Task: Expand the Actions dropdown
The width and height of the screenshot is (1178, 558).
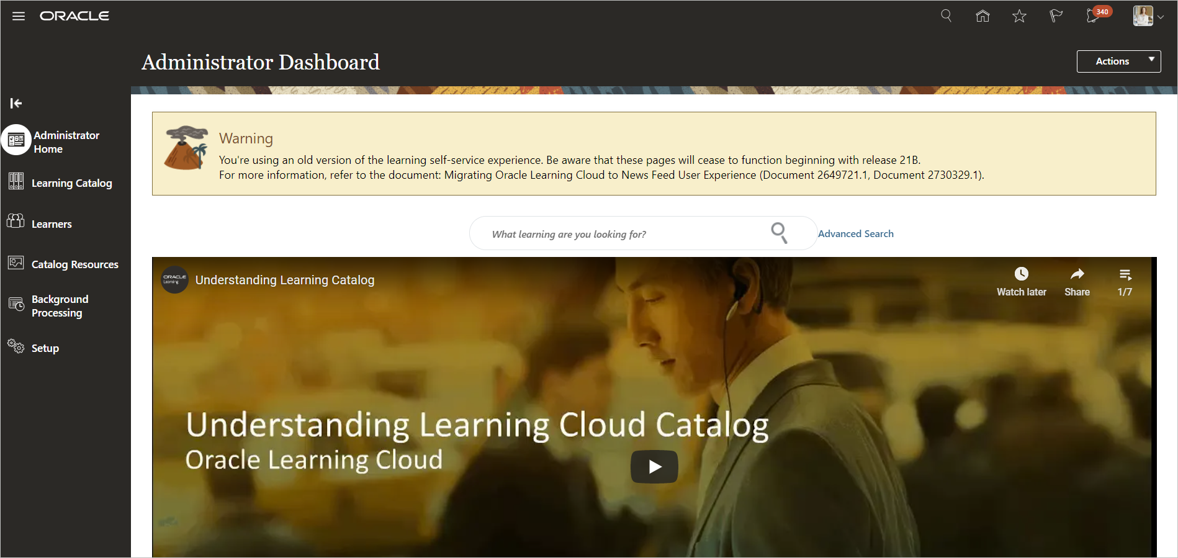Action: (1118, 61)
